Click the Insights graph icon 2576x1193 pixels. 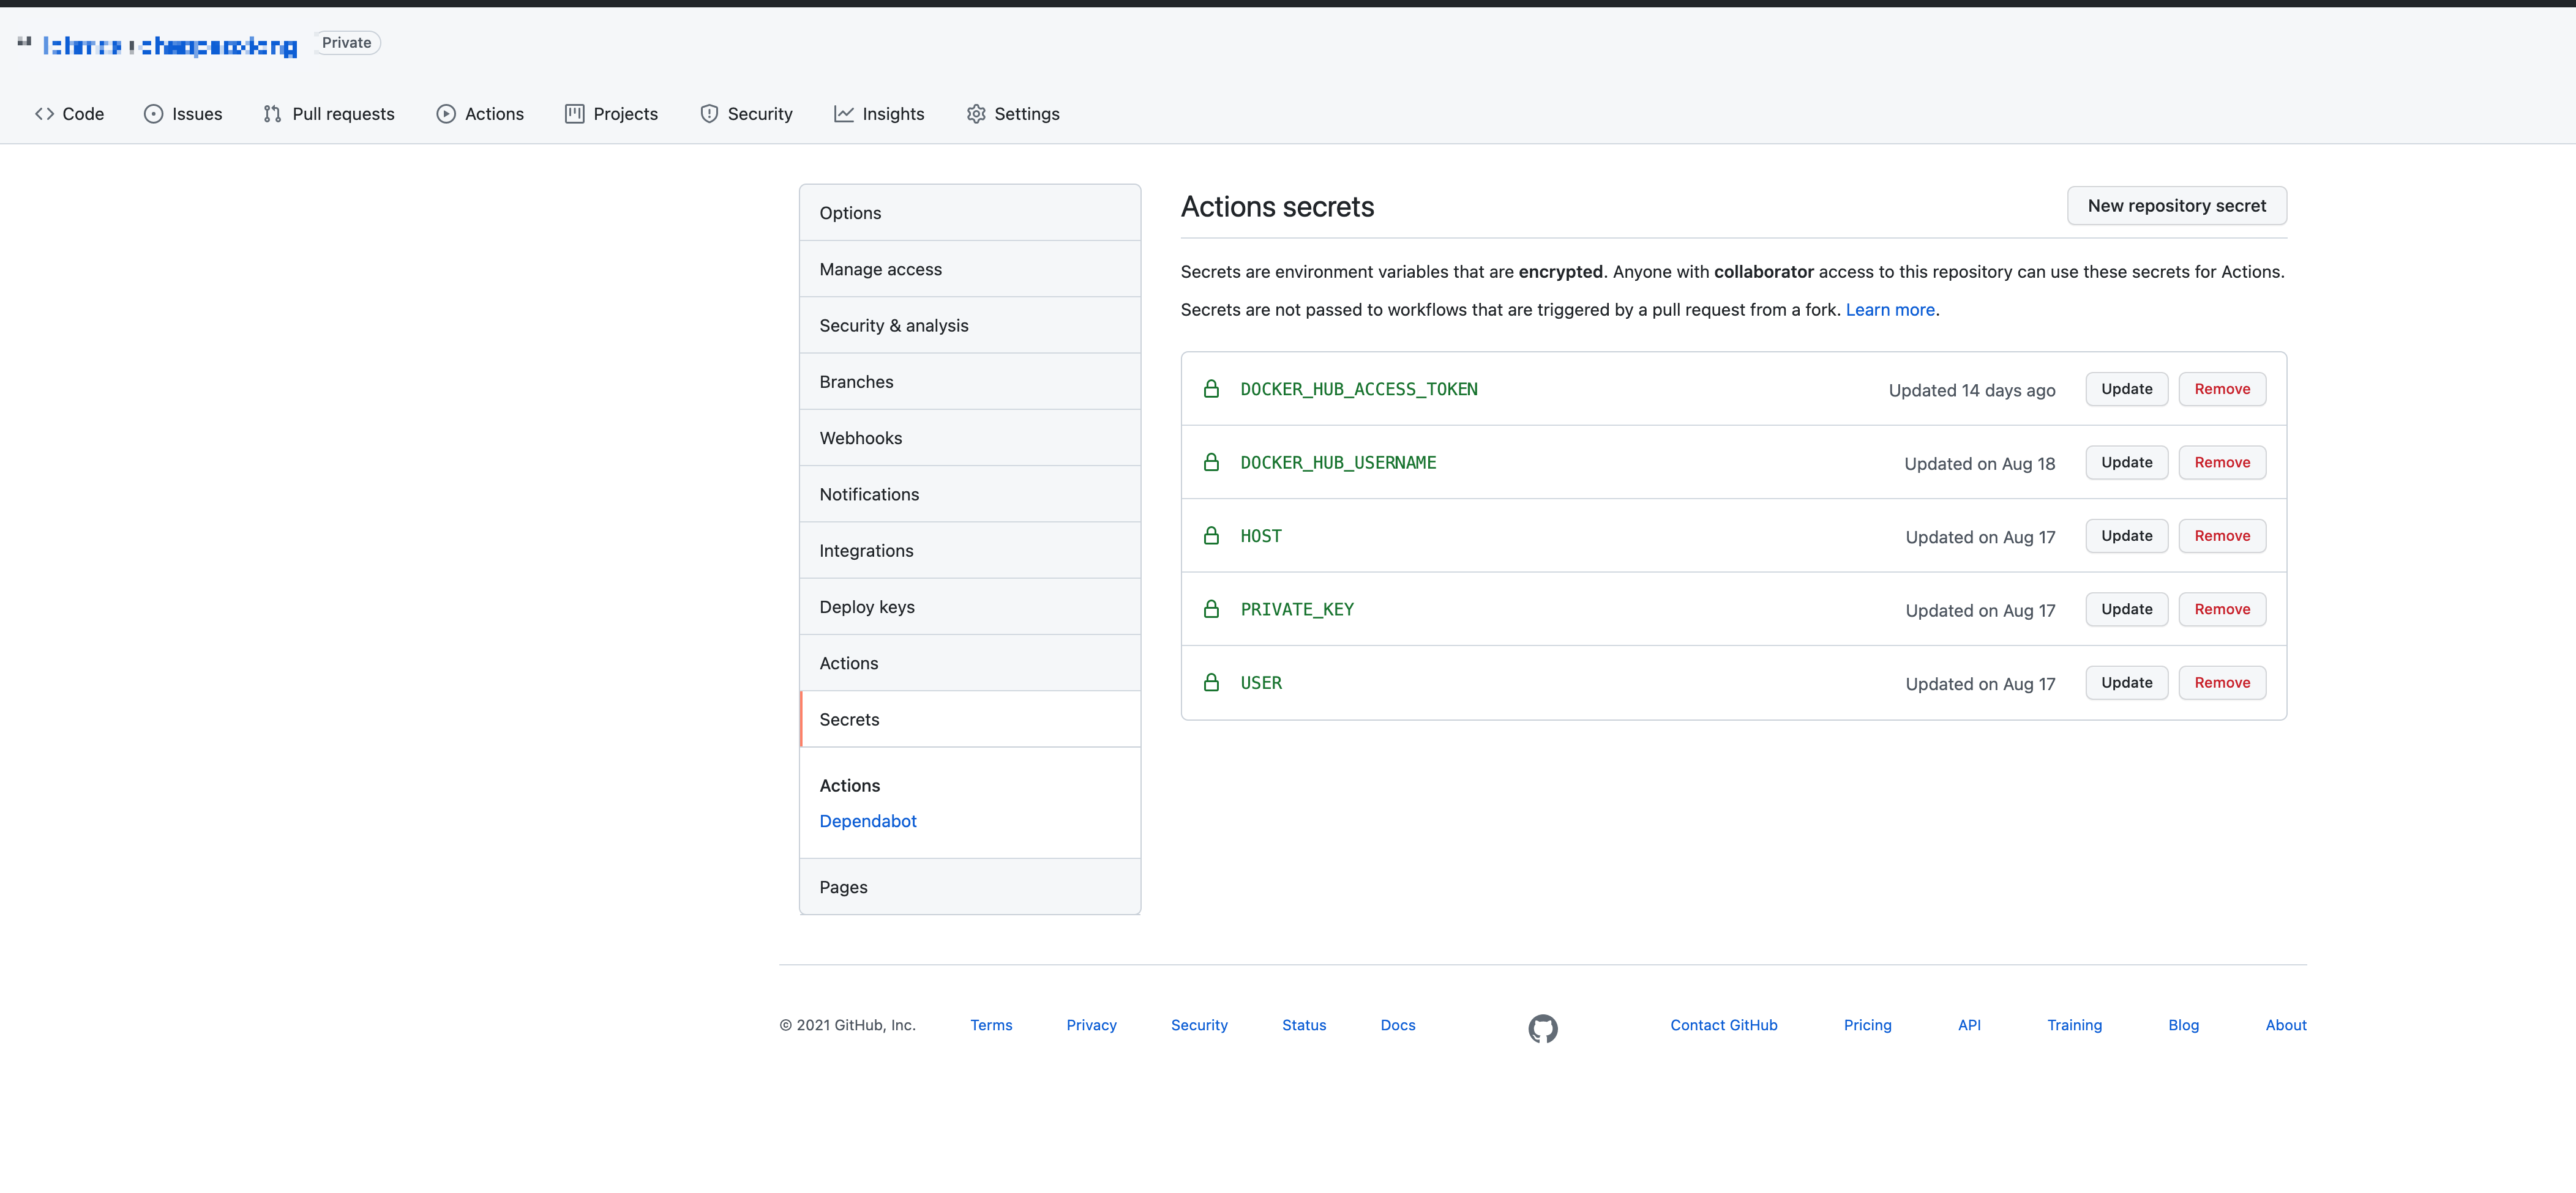844,114
